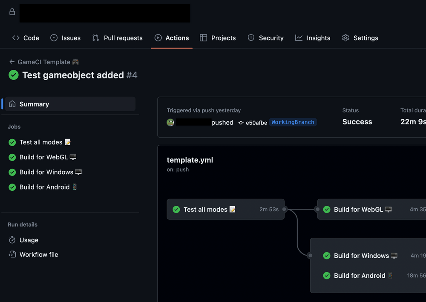Click the WorkingBranch branch label
Image resolution: width=426 pixels, height=302 pixels.
point(293,122)
